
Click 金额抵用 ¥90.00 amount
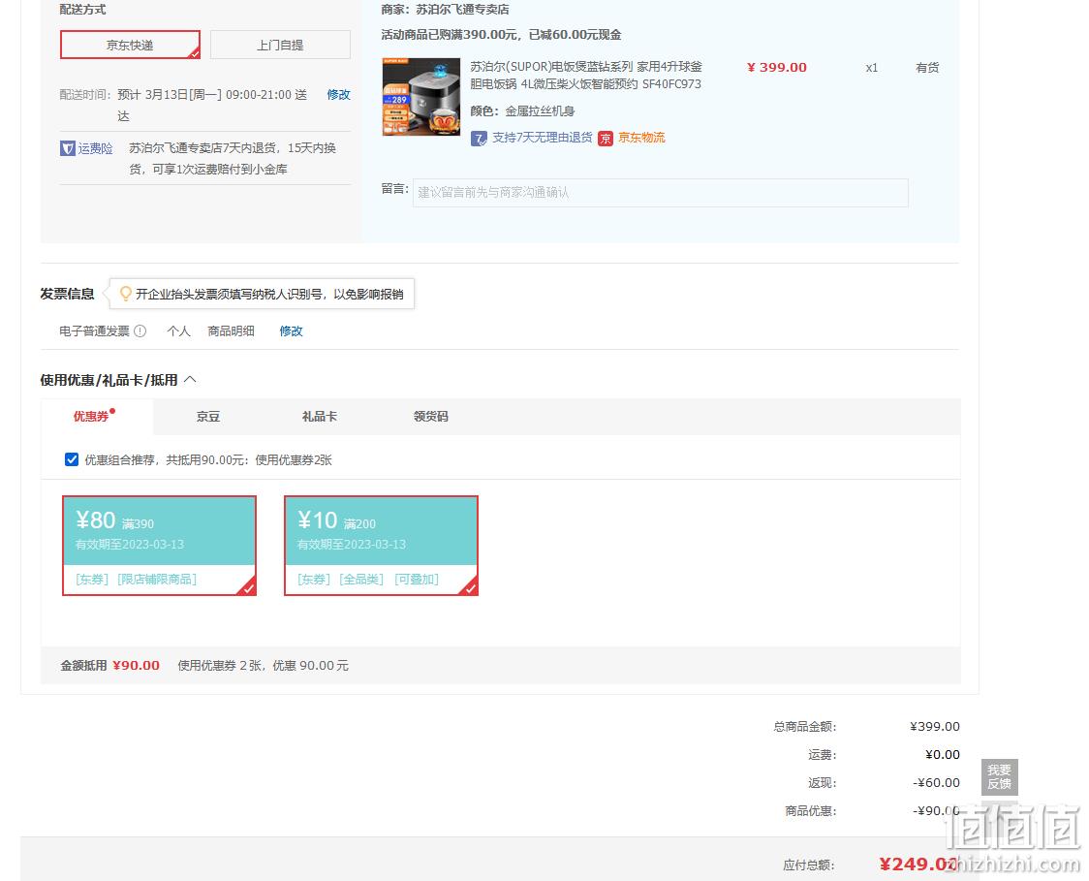pos(136,666)
